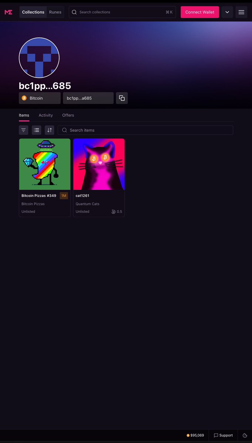Image resolution: width=252 pixels, height=443 pixels.
Task: Open the Activity tab
Action: tap(46, 115)
